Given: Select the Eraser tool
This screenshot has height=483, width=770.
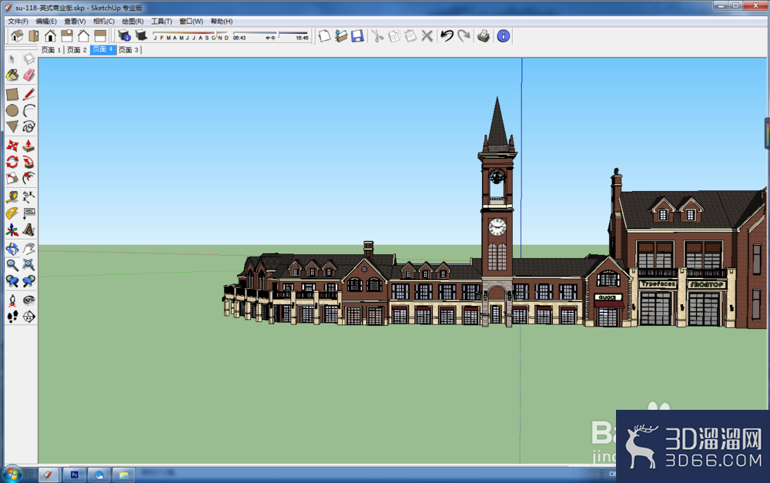Looking at the screenshot, I should [29, 75].
